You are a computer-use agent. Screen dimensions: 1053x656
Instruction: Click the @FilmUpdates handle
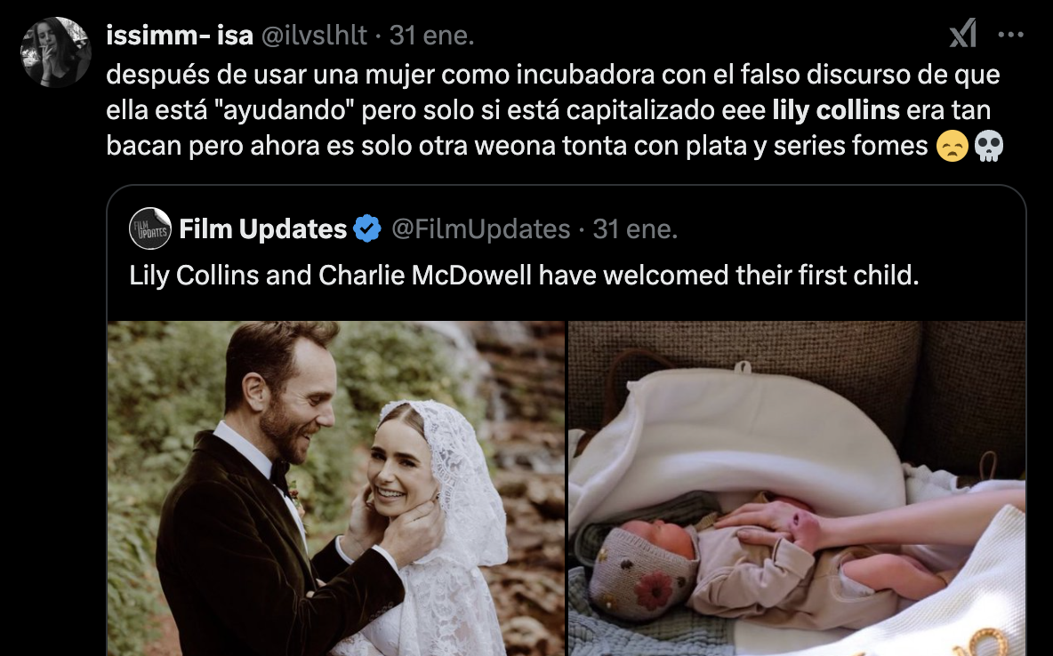[480, 229]
